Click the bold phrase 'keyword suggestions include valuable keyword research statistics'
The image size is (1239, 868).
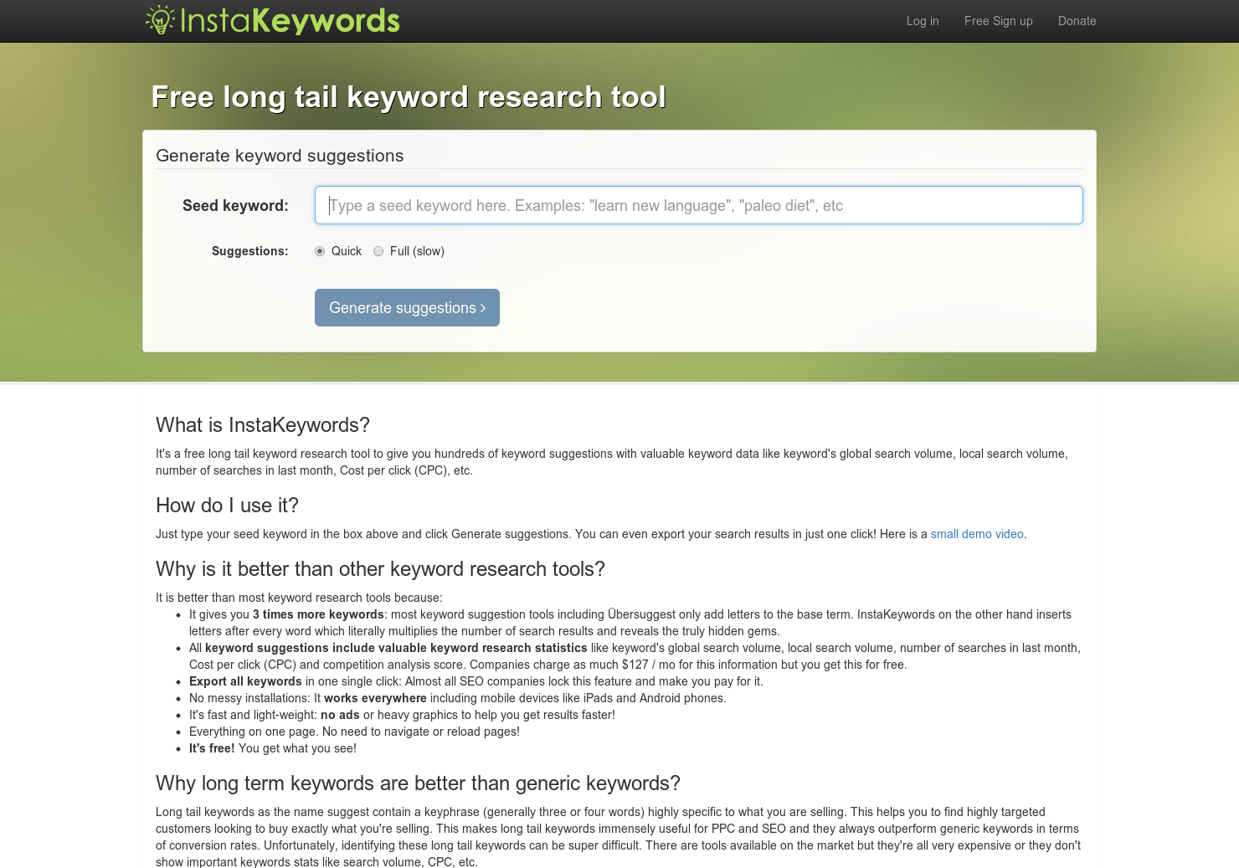396,648
